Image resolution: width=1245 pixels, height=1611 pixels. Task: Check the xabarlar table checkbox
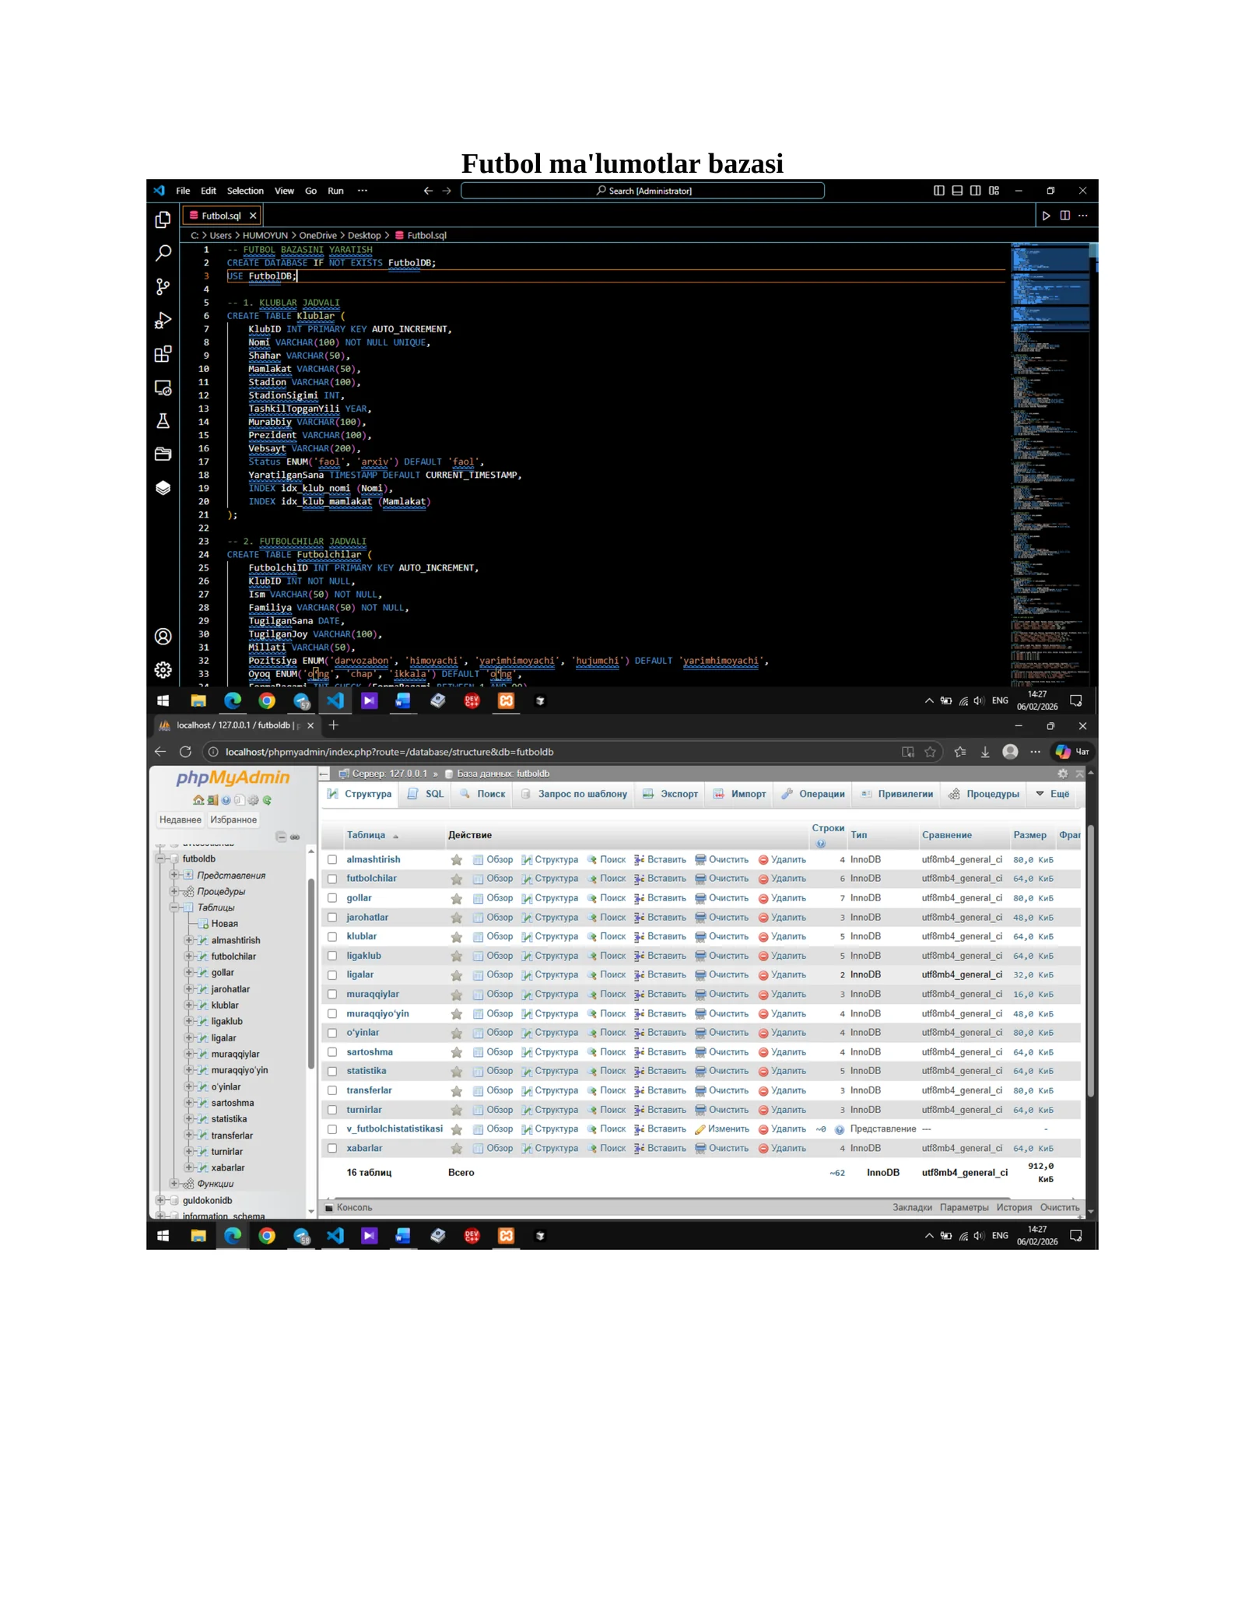pos(332,1148)
